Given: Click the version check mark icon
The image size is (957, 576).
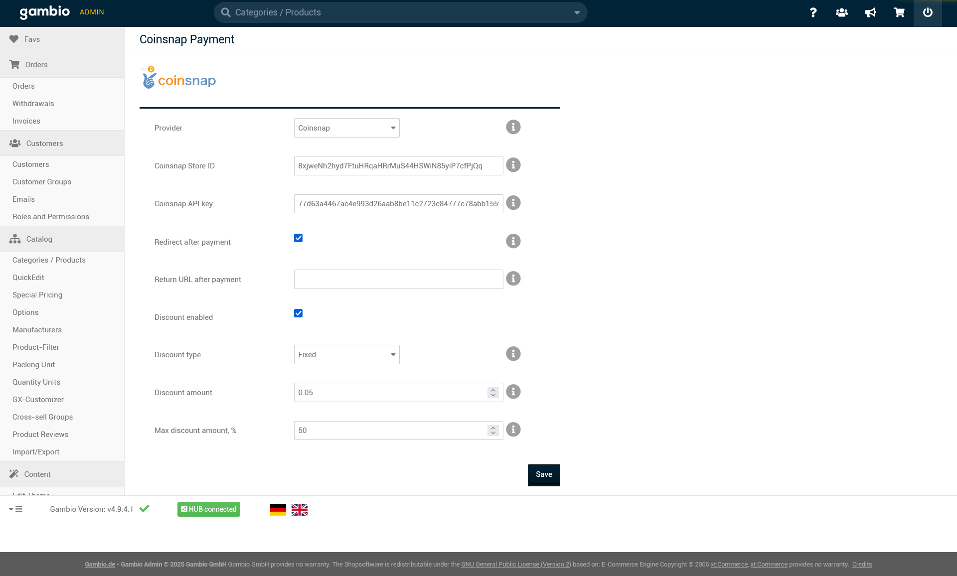Looking at the screenshot, I should [x=145, y=509].
